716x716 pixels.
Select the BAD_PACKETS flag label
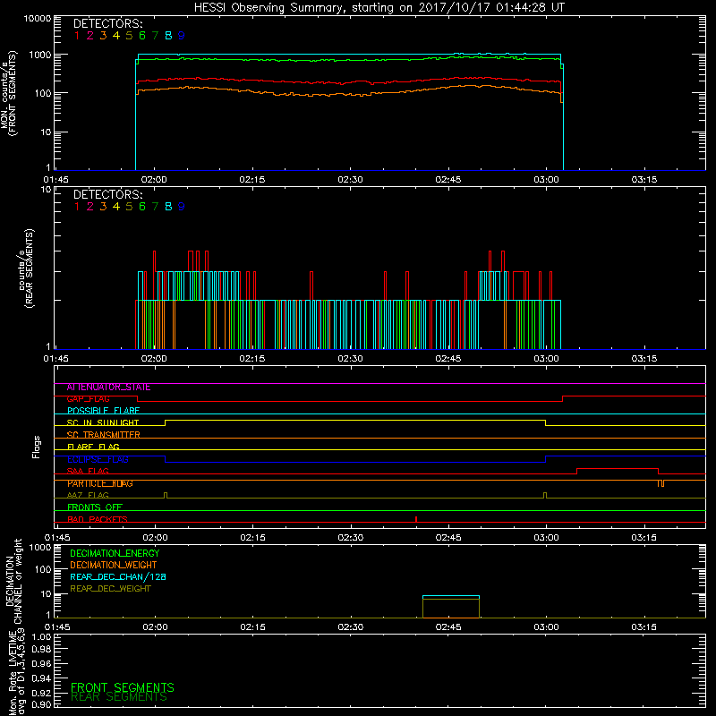coord(98,519)
